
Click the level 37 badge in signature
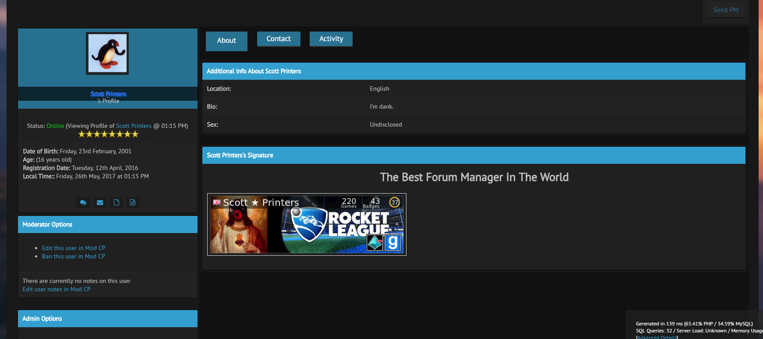pyautogui.click(x=395, y=202)
